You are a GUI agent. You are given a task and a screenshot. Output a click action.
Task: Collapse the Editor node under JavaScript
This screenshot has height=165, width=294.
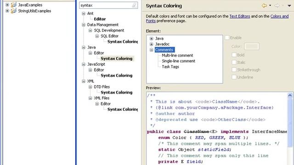90,70
